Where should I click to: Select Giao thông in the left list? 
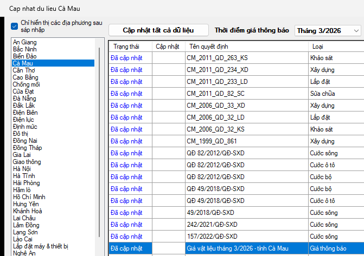[28, 162]
